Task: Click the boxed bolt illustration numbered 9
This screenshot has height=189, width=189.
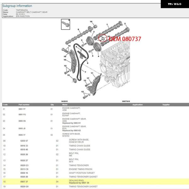Action: pos(66,24)
